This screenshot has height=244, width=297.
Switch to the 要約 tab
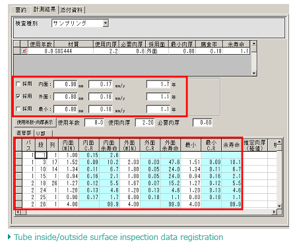(20, 10)
